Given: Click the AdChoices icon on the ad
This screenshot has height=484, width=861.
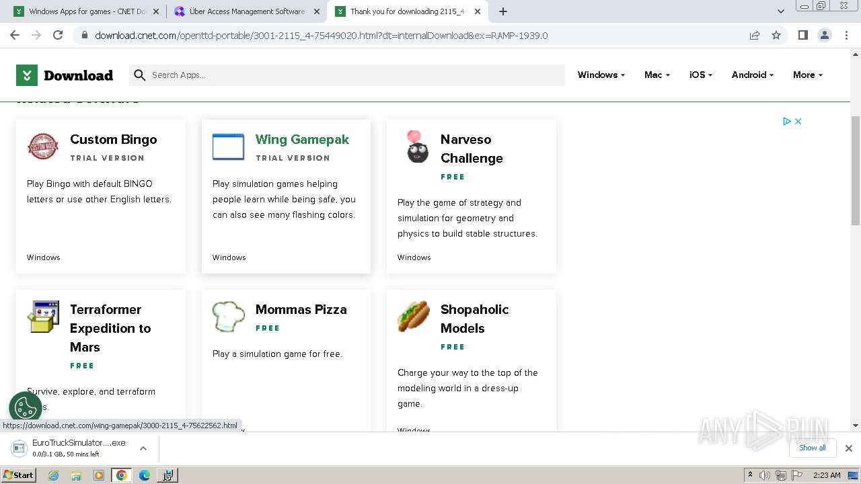Looking at the screenshot, I should click(x=786, y=121).
